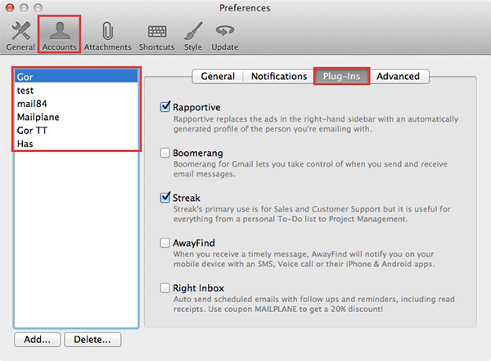Select the Has account
Image resolution: width=491 pixels, height=361 pixels.
pyautogui.click(x=76, y=144)
